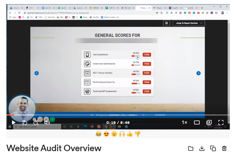This screenshot has height=157, width=234.
Task: Open the 1× playback speed selector
Action: [185, 122]
